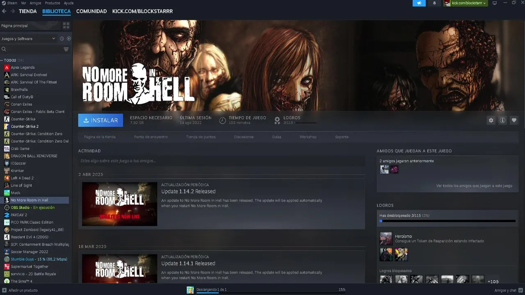Click the achievements progress bar 3/115
525x295 pixels.
447,221
